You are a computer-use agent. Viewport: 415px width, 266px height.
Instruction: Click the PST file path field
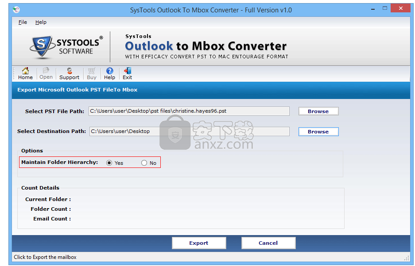[189, 111]
